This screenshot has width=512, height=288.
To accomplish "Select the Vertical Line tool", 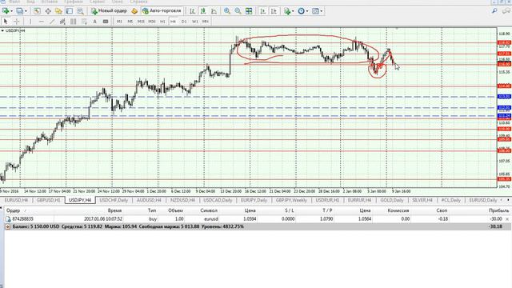I will [30, 22].
